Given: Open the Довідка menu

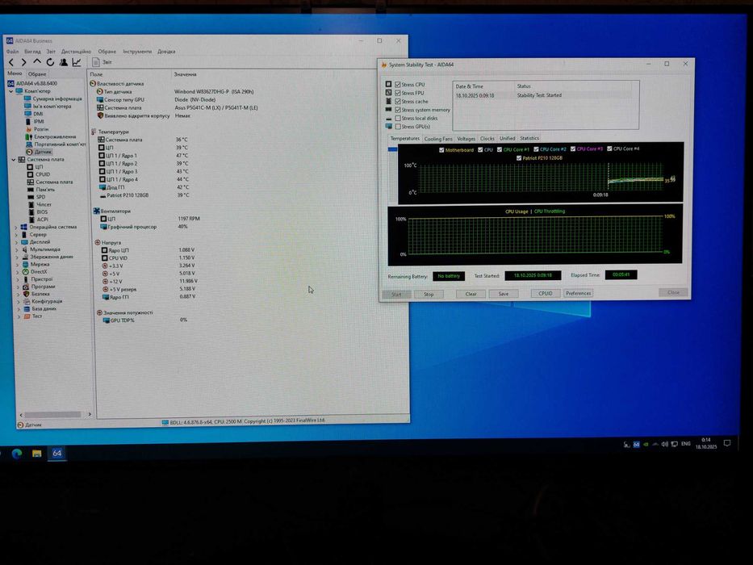Looking at the screenshot, I should coord(166,52).
